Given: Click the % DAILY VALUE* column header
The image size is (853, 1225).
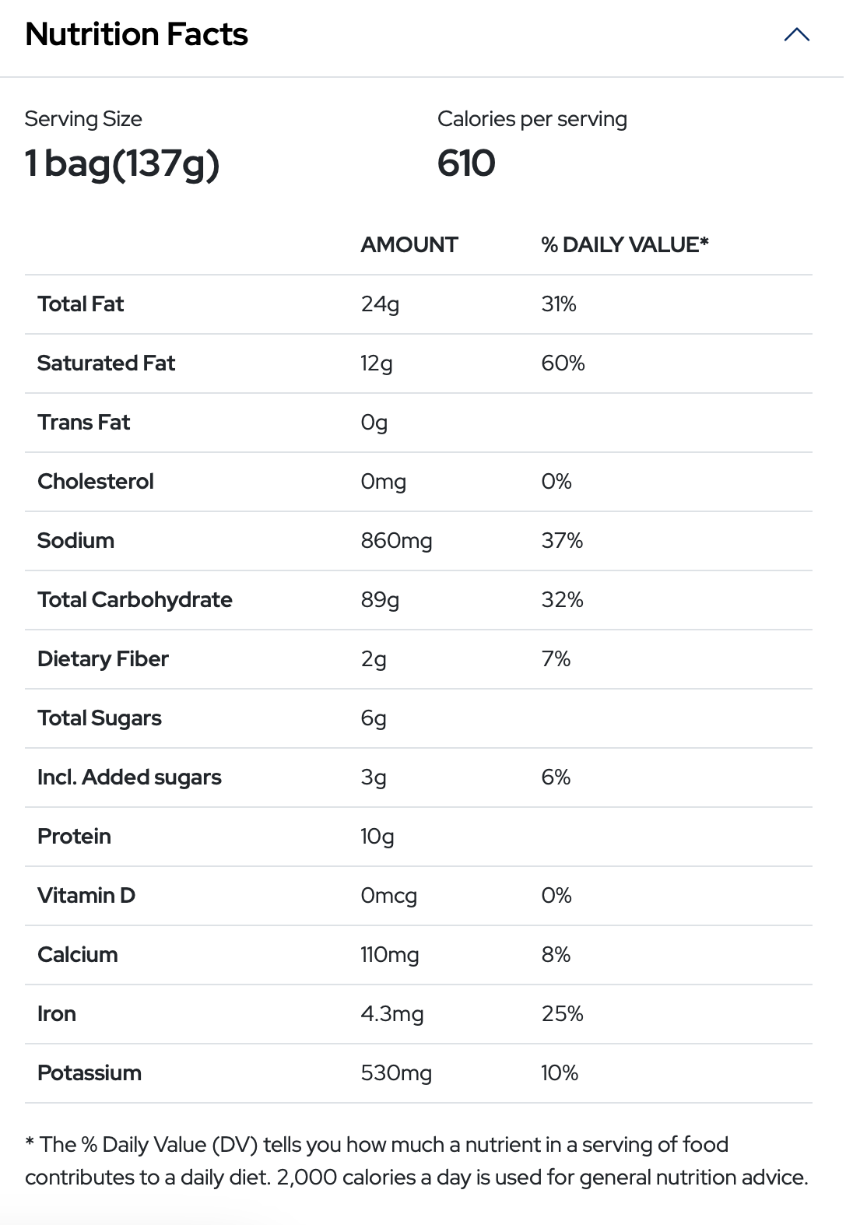Looking at the screenshot, I should (x=625, y=245).
